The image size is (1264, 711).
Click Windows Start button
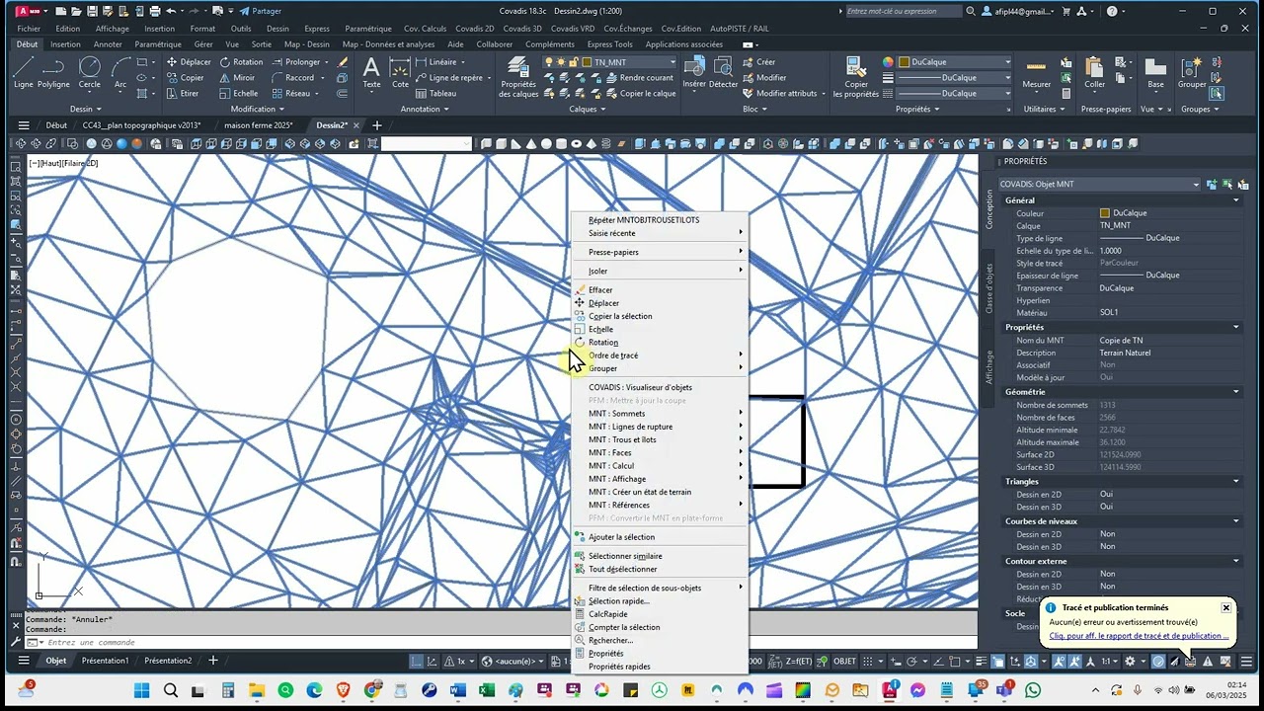pyautogui.click(x=141, y=690)
